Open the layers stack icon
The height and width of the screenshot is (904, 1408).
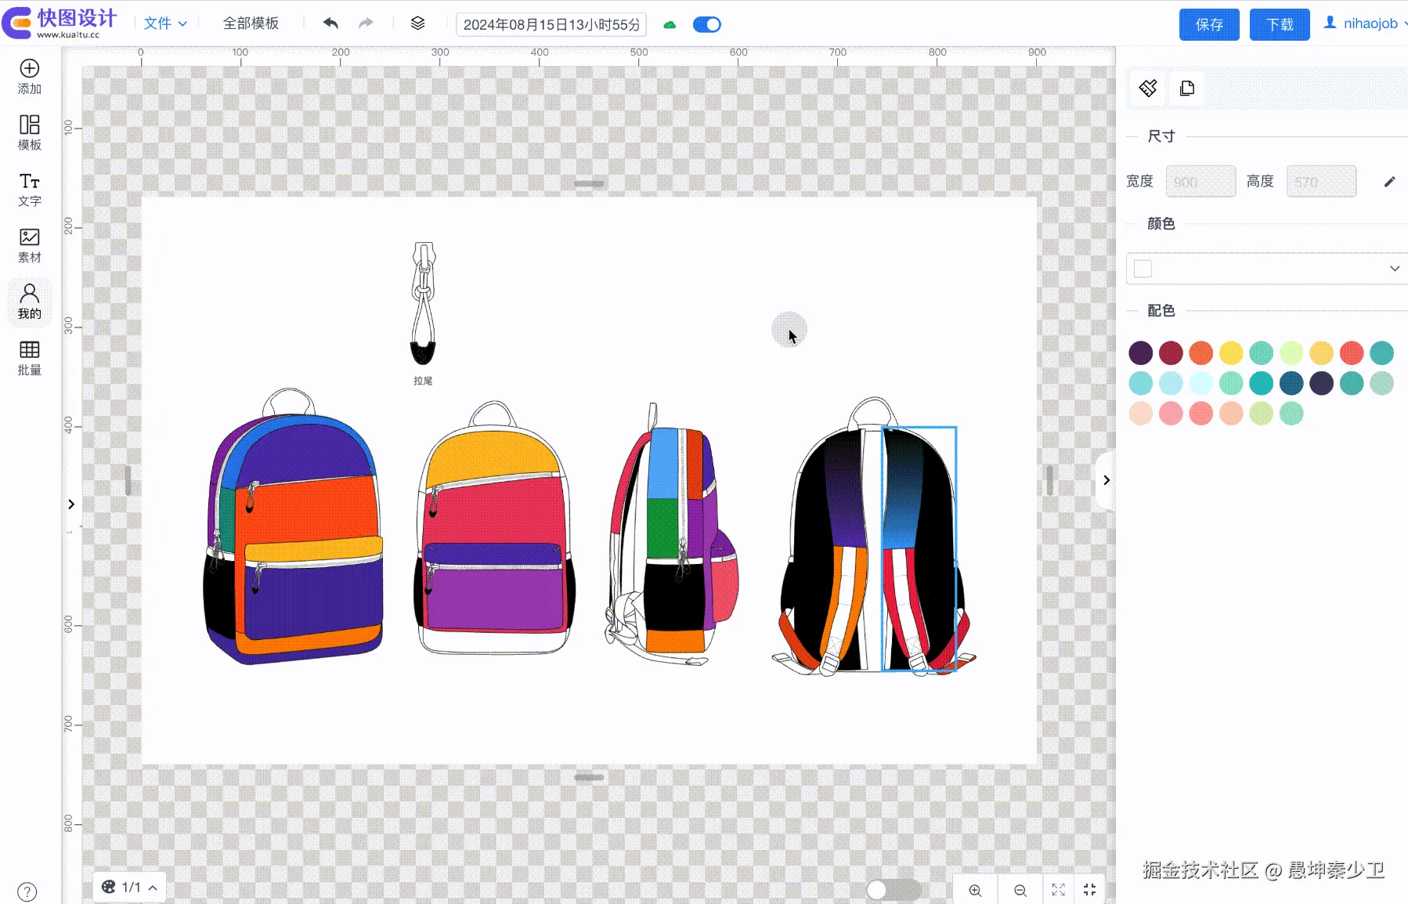click(x=417, y=24)
